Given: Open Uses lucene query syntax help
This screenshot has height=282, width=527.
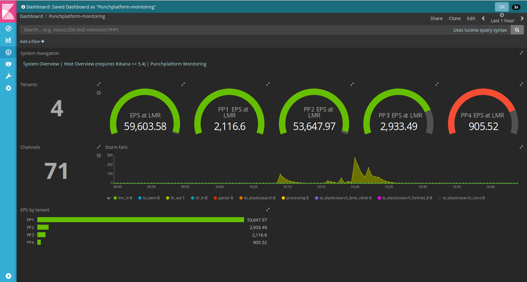Looking at the screenshot, I should [x=480, y=30].
